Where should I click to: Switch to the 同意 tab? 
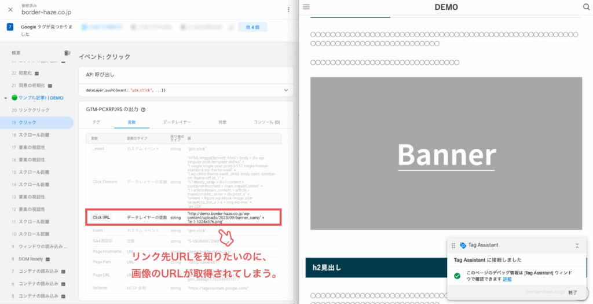(x=222, y=123)
